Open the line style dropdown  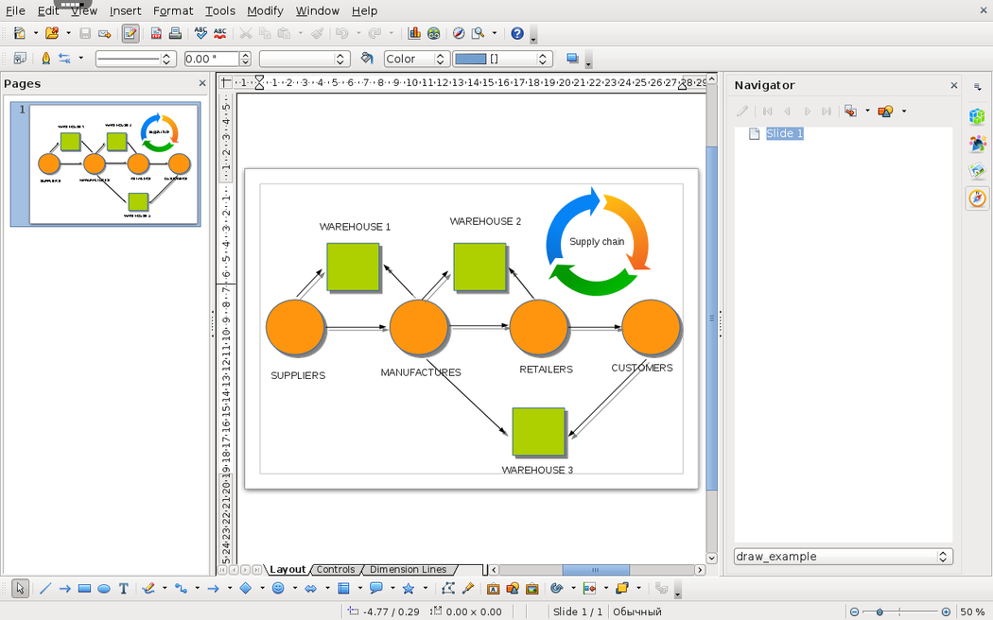click(136, 59)
